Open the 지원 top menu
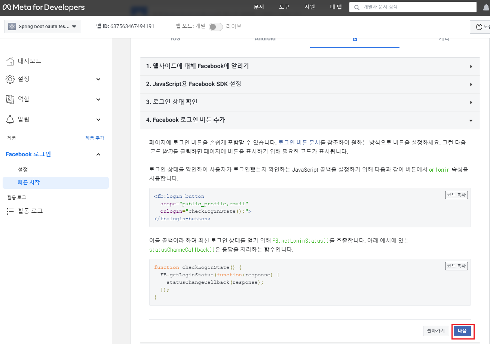490x344 pixels. [x=310, y=7]
